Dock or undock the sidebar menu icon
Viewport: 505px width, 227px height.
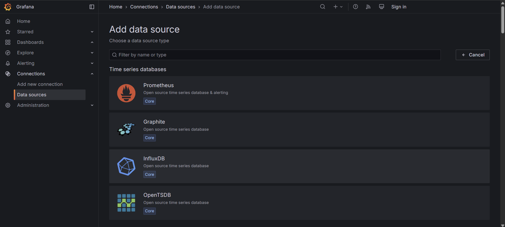[x=92, y=7]
